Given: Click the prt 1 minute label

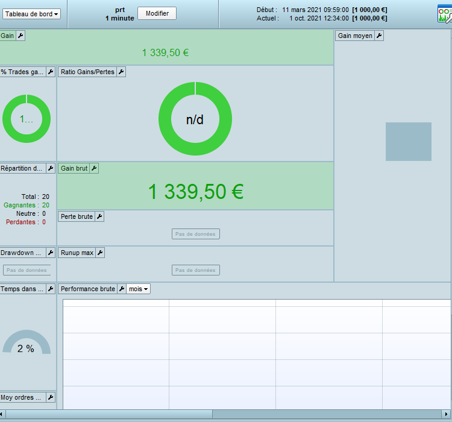Looking at the screenshot, I should point(120,14).
